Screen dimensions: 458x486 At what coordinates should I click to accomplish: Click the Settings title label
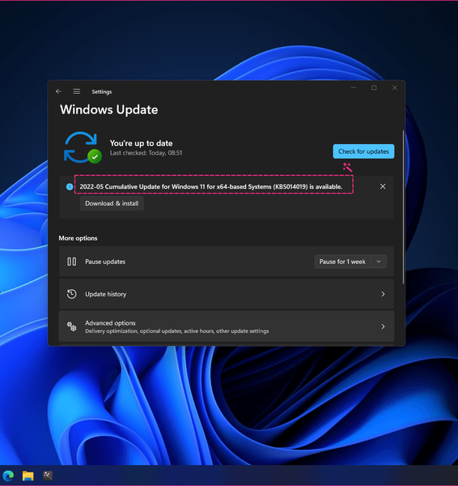tap(102, 92)
